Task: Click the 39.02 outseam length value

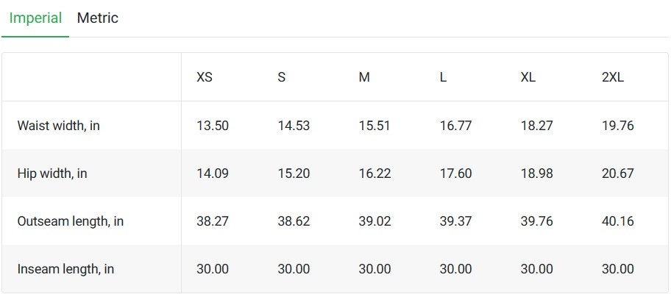Action: coord(375,221)
